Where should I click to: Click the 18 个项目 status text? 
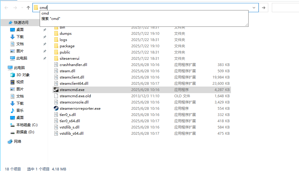coord(13,169)
